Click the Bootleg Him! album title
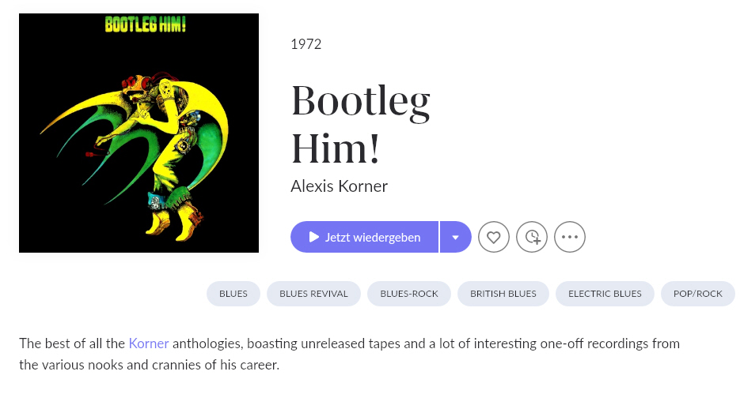The height and width of the screenshot is (394, 740). coord(360,122)
